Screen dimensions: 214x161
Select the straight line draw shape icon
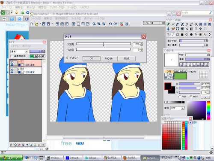pos(173,34)
